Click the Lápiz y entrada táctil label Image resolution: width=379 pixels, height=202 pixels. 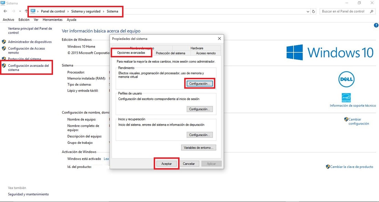pyautogui.click(x=83, y=91)
